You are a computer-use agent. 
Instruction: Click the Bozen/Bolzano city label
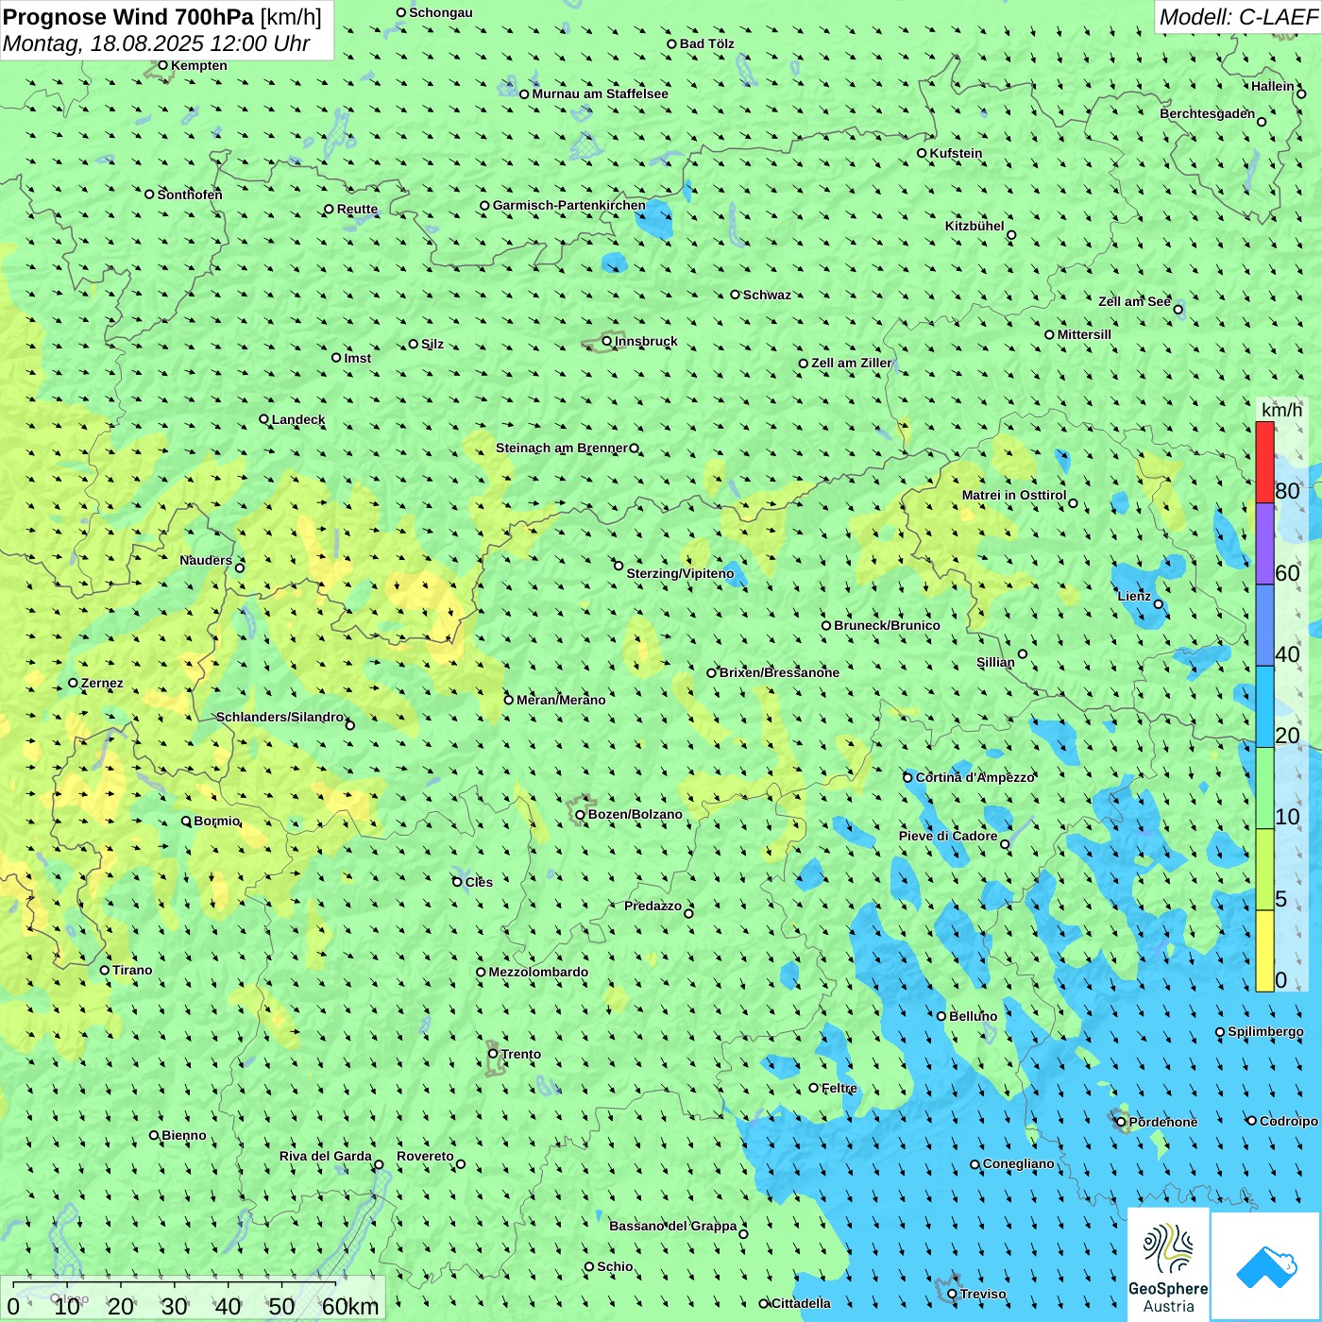635,814
